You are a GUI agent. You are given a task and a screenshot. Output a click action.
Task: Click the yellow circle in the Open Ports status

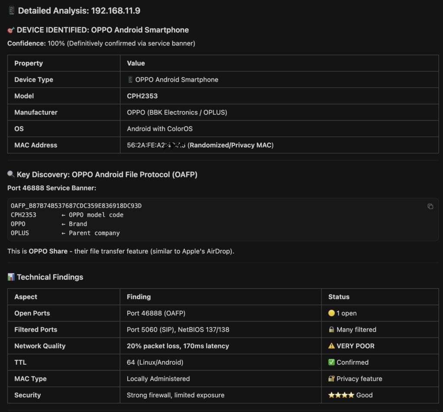(x=331, y=313)
